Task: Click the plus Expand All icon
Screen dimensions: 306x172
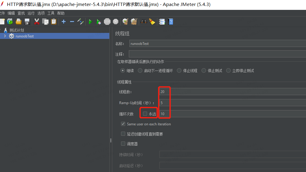Action: click(x=64, y=22)
